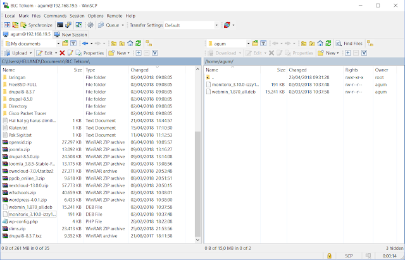Click the Find Files button
The image size is (405, 260).
click(349, 44)
